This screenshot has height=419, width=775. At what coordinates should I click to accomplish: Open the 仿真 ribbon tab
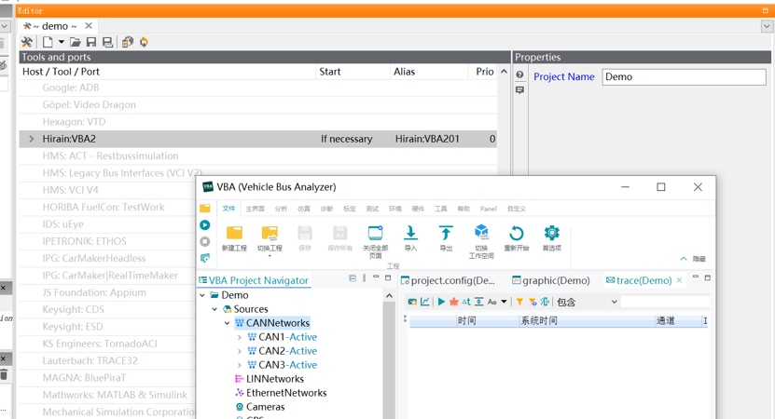pyautogui.click(x=304, y=209)
